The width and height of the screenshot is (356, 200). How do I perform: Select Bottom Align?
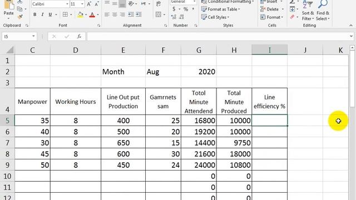pos(122,4)
